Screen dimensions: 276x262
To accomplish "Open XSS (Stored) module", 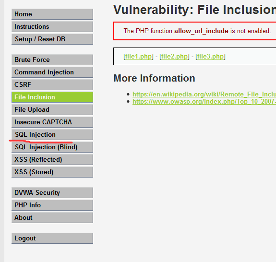I will 52,172.
